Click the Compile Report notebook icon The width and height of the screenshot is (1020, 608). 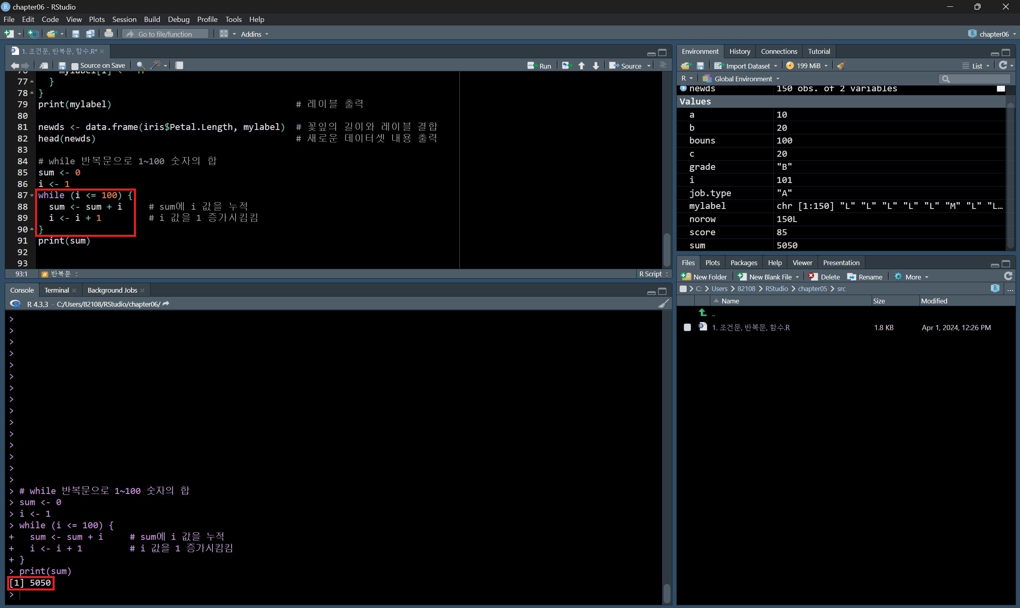[x=179, y=65]
